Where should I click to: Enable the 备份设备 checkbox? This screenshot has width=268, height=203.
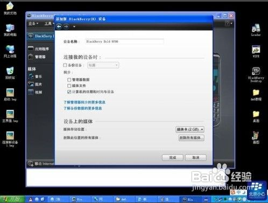tap(65, 65)
